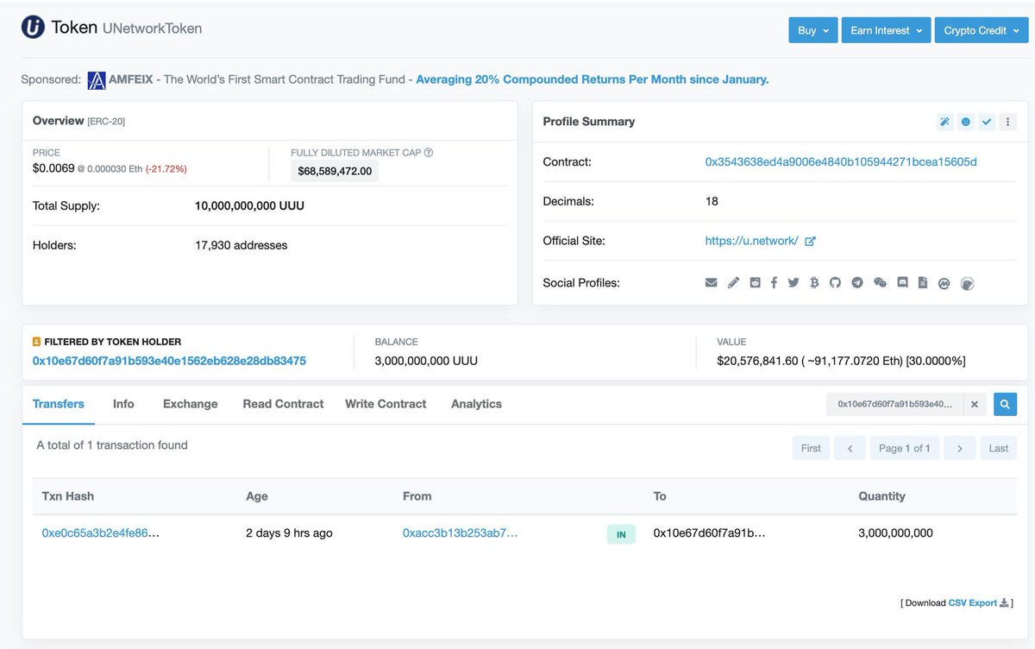Click the AMFEIX sponsored returns ad link
The image size is (1035, 649).
tap(592, 79)
